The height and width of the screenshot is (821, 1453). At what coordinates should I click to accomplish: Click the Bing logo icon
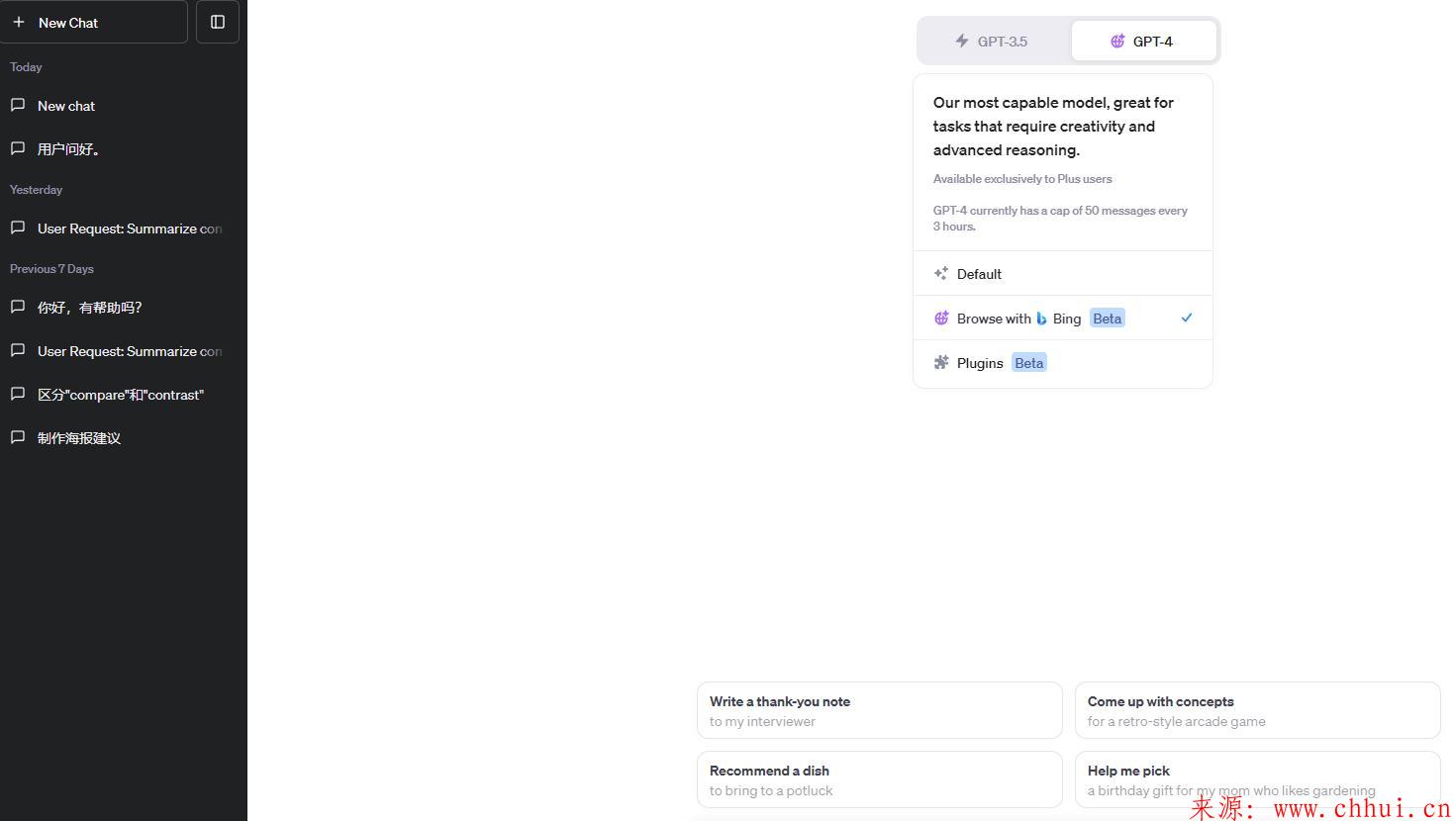coord(1041,319)
